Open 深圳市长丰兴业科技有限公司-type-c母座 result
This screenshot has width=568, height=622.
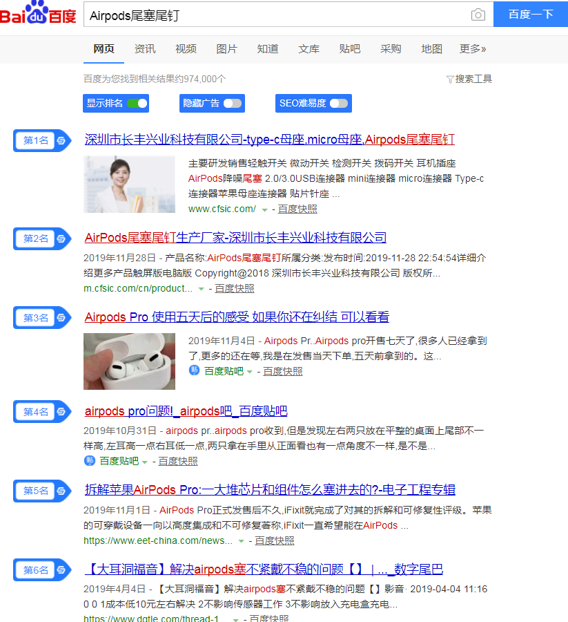click(269, 140)
